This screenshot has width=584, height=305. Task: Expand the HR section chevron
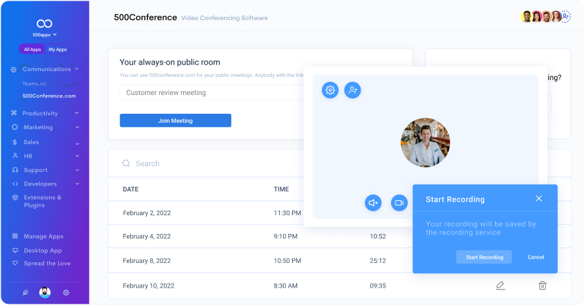click(x=77, y=156)
